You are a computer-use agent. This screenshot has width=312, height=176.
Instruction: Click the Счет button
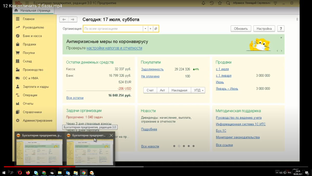coord(150,90)
